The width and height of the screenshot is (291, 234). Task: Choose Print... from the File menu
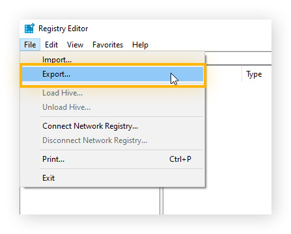(x=113, y=159)
